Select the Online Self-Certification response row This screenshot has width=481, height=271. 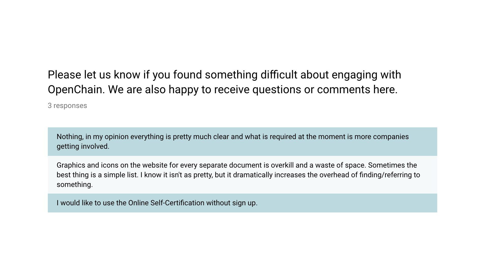(x=242, y=203)
